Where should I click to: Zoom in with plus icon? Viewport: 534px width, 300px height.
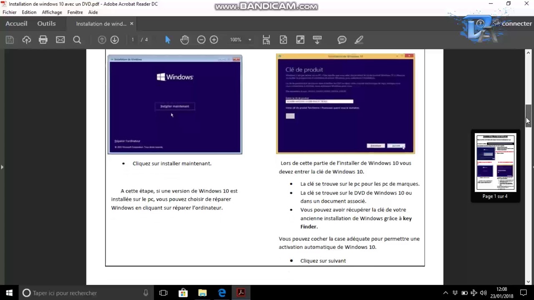(214, 40)
